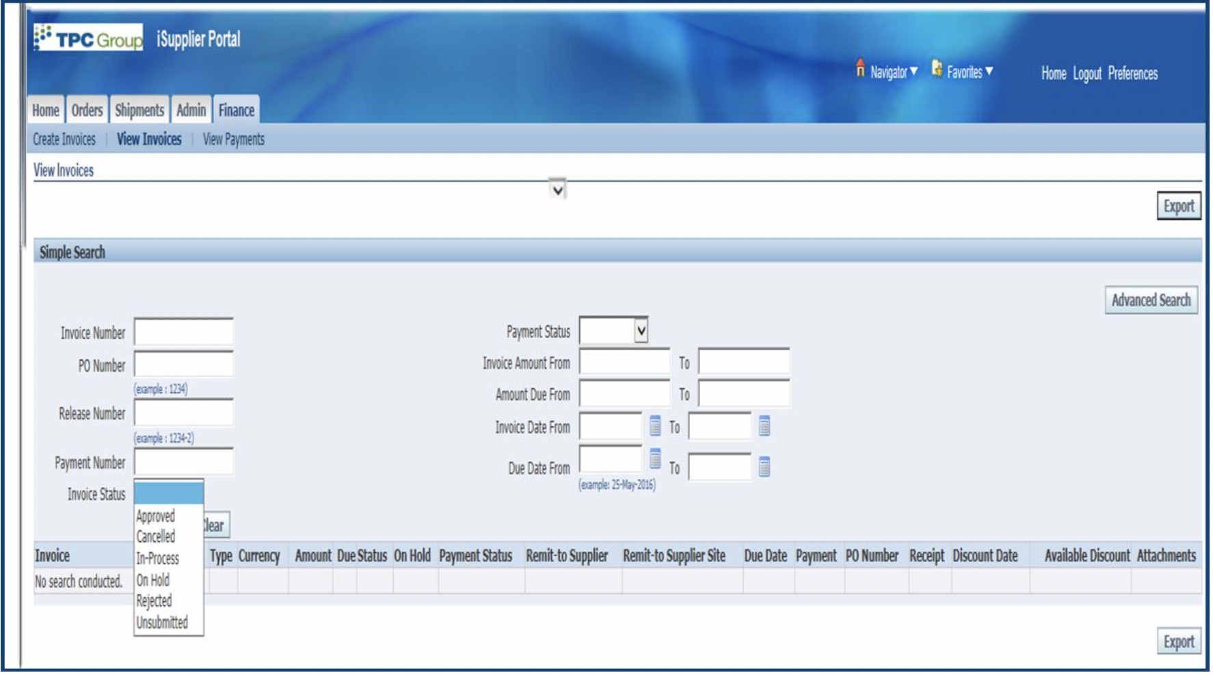Open calendar picker for Due Date From
The height and width of the screenshot is (675, 1213).
pyautogui.click(x=655, y=459)
